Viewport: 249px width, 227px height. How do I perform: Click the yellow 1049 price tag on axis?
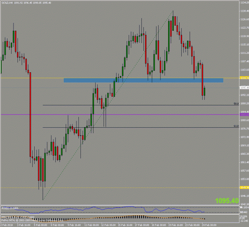[244, 188]
